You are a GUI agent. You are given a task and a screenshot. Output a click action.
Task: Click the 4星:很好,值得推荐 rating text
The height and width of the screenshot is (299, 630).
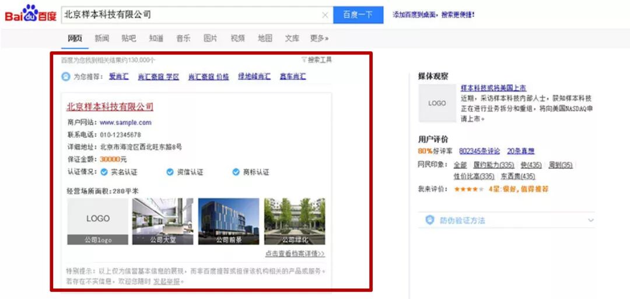519,189
